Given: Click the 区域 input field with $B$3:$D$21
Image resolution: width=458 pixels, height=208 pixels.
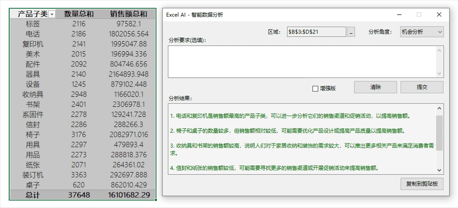Looking at the screenshot, I should point(316,32).
